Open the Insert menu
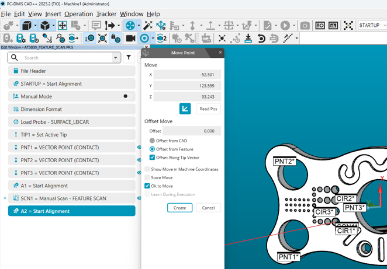 click(x=53, y=14)
